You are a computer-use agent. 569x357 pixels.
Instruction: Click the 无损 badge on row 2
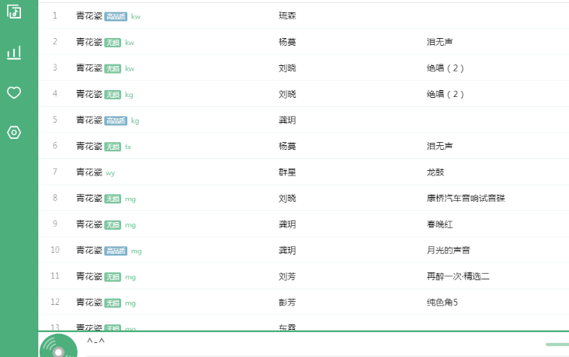point(113,42)
